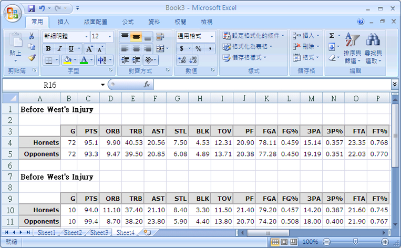This screenshot has height=248, width=401.
Task: Open the font name dropdown (新細明體)
Action: pos(86,36)
